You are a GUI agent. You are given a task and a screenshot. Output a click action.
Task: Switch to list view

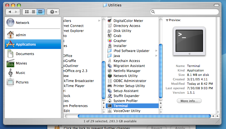(x=33, y=12)
